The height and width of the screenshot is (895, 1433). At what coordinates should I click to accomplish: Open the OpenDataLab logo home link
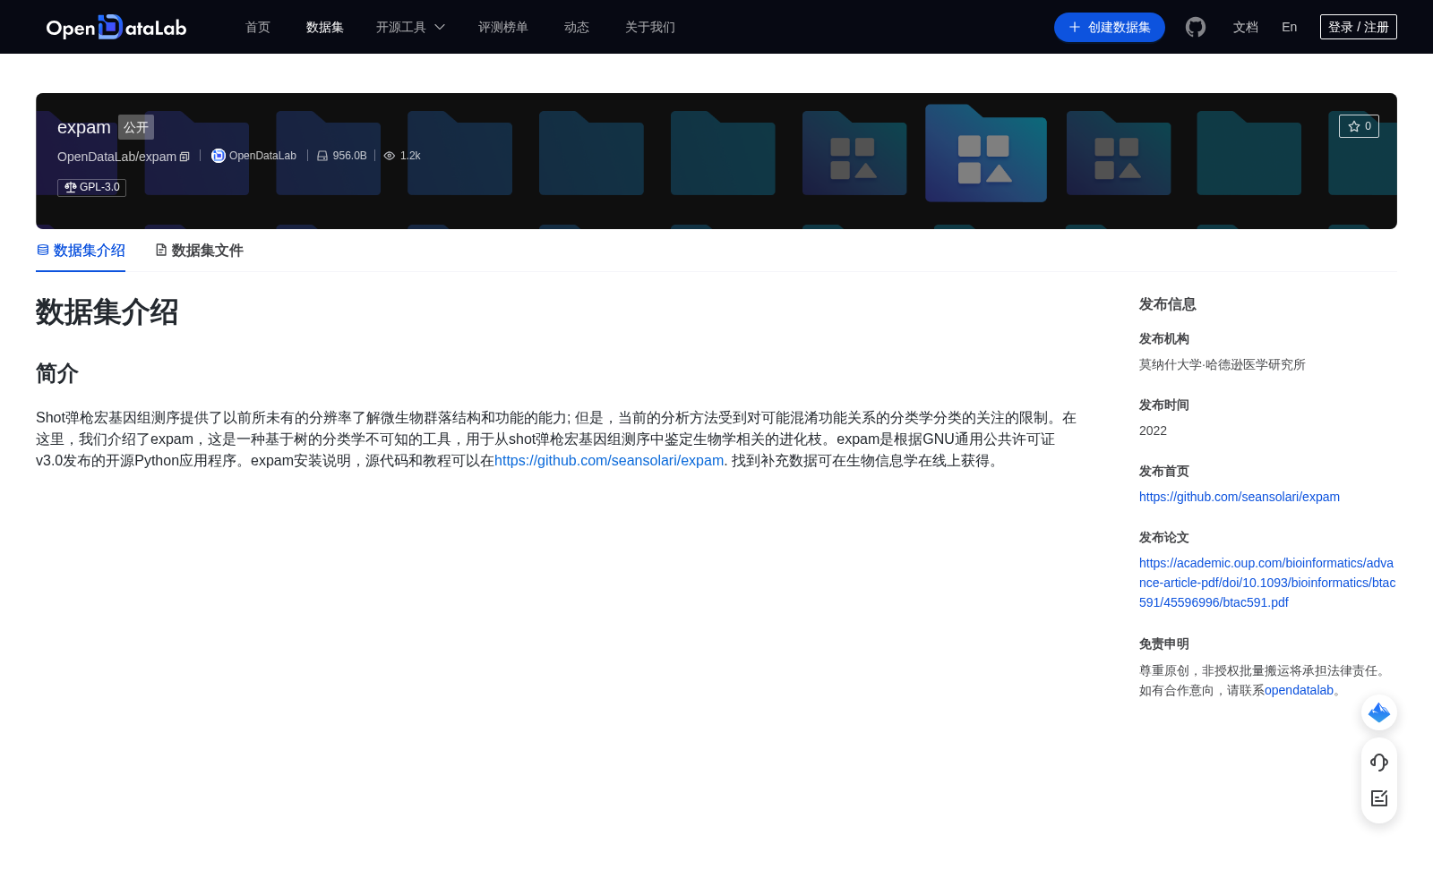point(116,27)
